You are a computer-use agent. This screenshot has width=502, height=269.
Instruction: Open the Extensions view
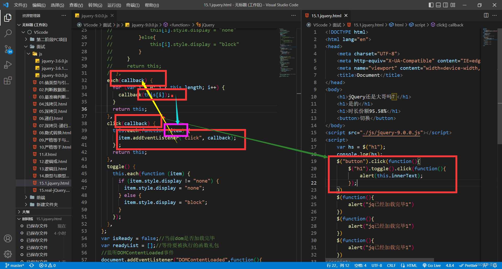click(x=8, y=80)
